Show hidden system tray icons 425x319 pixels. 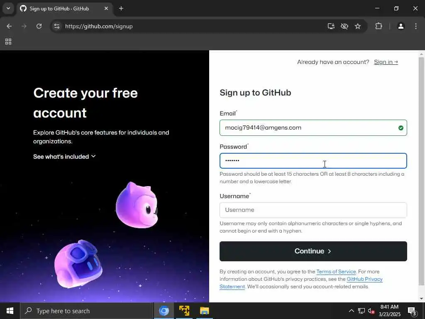pyautogui.click(x=351, y=311)
